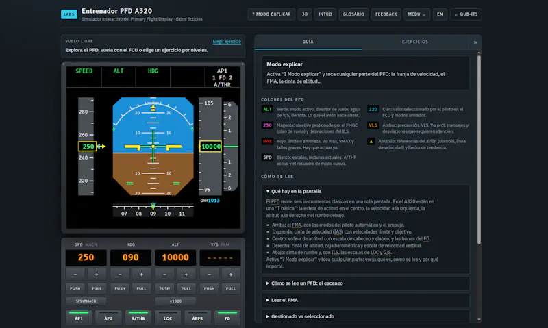548x328 pixels.
Task: Collapse the Qué hay en la pantalla section
Action: [x=366, y=192]
